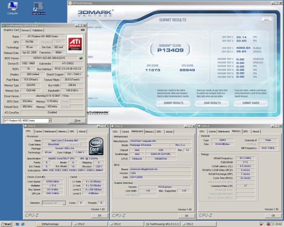Open the GPU-Z graphics card selector dropdown
Screen dimensions: 284x227
tap(50, 120)
